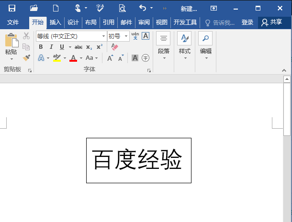Expand the 编辑 editing group
This screenshot has width=292, height=222.
click(206, 58)
